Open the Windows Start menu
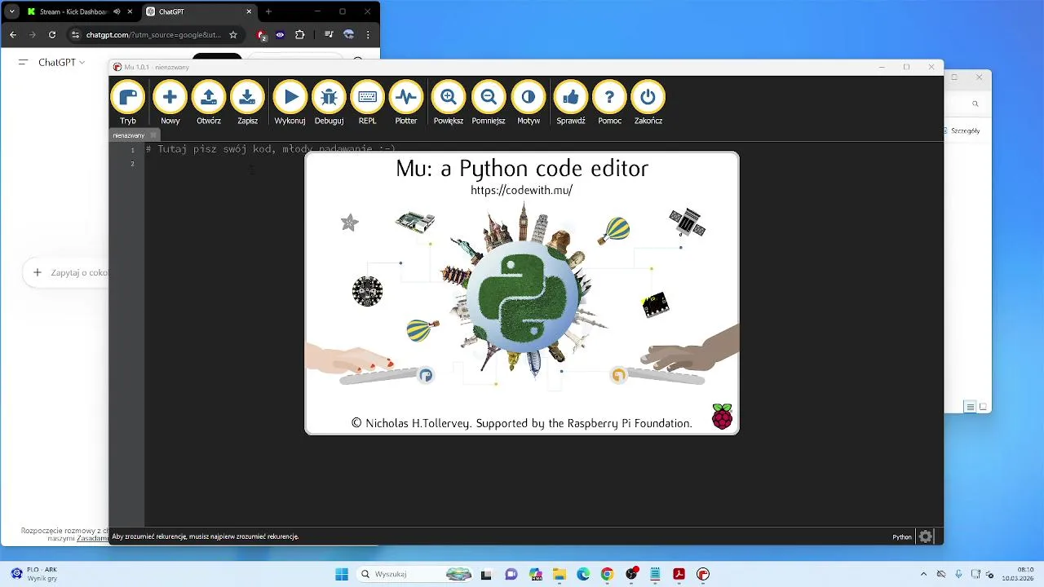 [342, 574]
